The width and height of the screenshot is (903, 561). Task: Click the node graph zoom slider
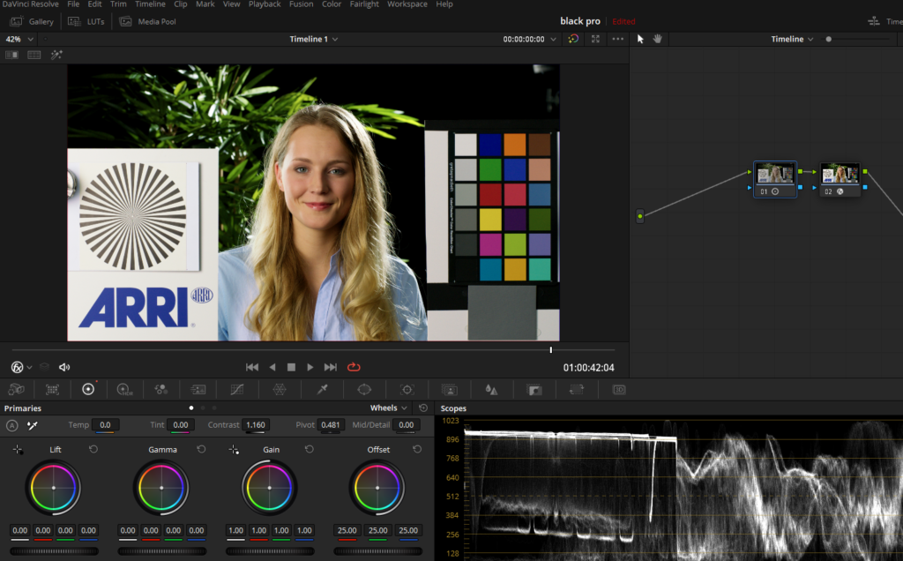(x=858, y=39)
